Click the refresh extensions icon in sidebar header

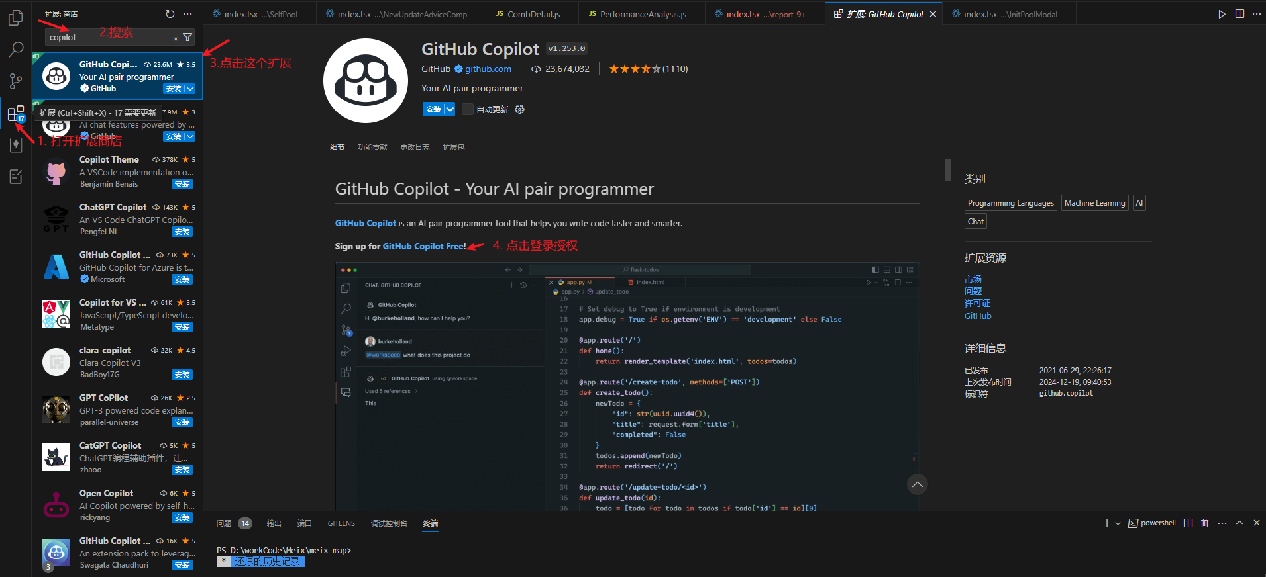click(170, 14)
